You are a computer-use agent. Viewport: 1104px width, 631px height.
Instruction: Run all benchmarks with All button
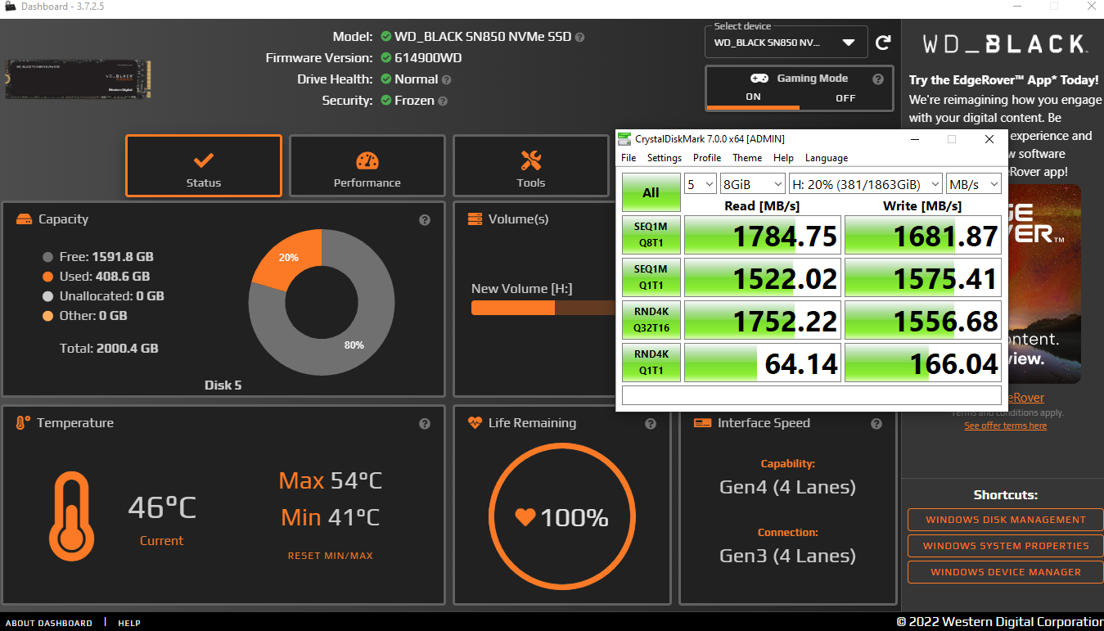point(651,193)
